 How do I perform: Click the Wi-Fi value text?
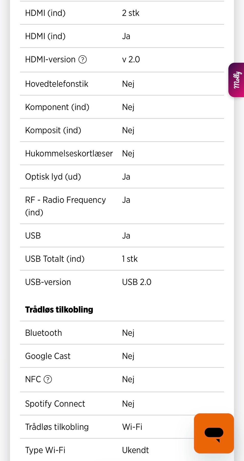[x=132, y=427]
